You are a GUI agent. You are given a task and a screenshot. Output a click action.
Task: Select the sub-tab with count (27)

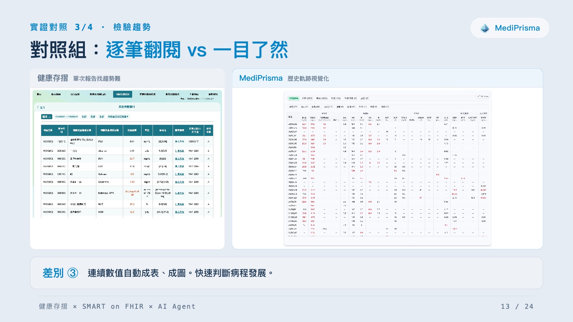pyautogui.click(x=293, y=107)
